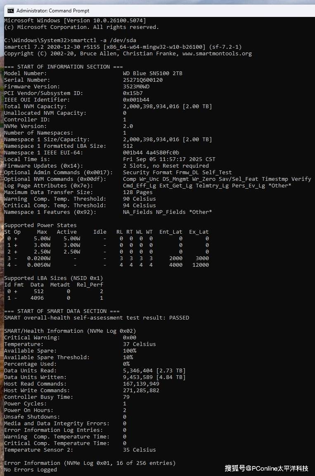Click the Temperature 37 Celsius value

point(140,344)
